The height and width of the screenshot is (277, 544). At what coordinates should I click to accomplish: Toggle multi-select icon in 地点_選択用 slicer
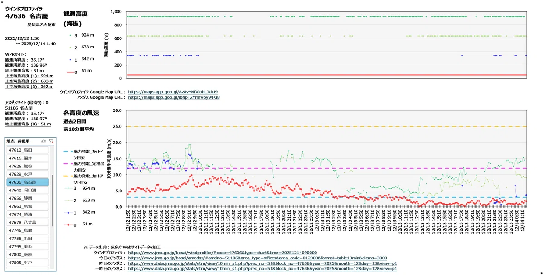44,141
